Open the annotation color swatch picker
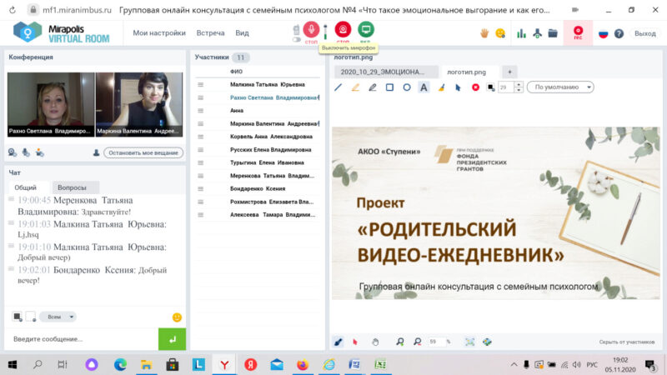The height and width of the screenshot is (375, 667). (491, 87)
